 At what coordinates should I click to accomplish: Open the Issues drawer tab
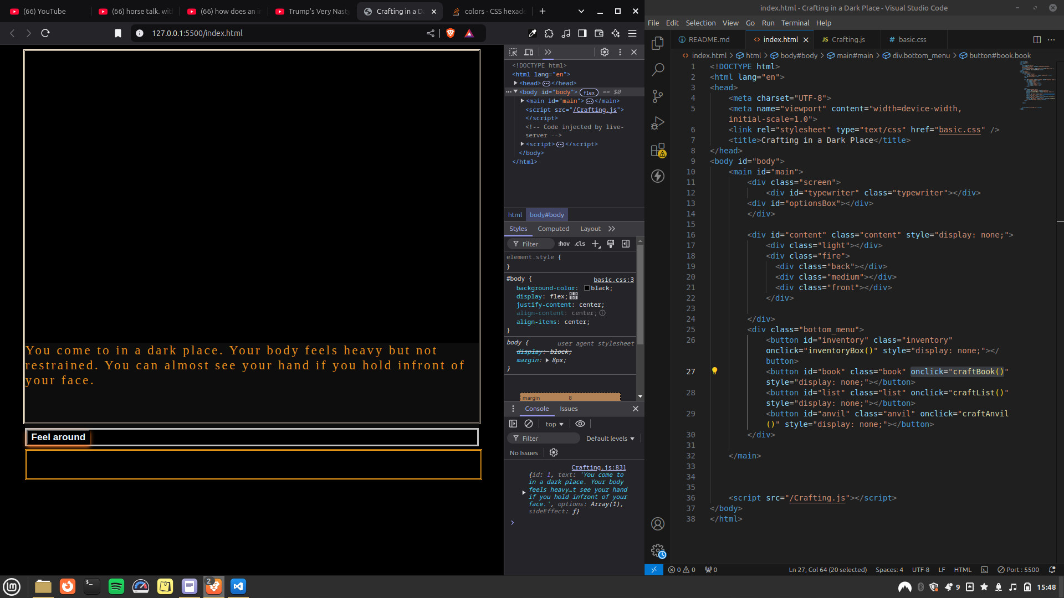[x=569, y=409]
